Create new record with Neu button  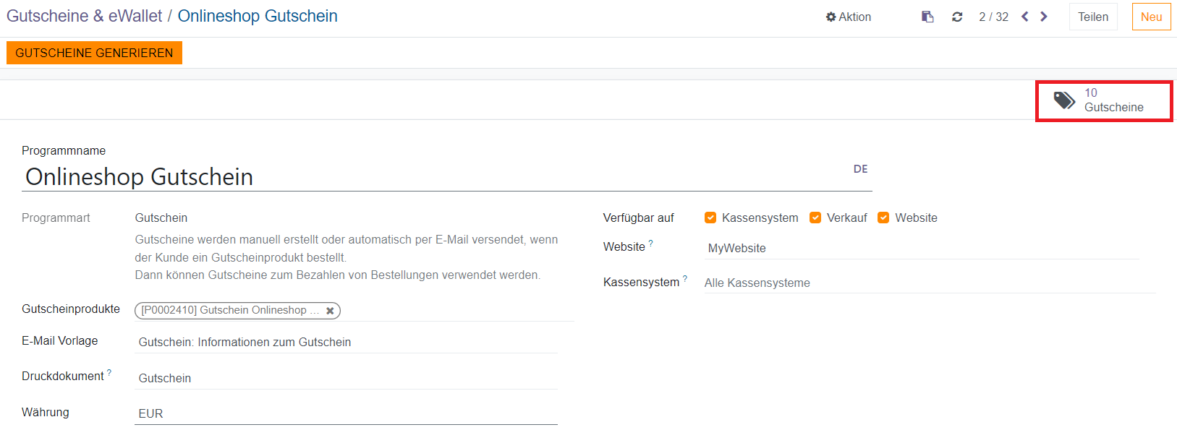tap(1150, 17)
